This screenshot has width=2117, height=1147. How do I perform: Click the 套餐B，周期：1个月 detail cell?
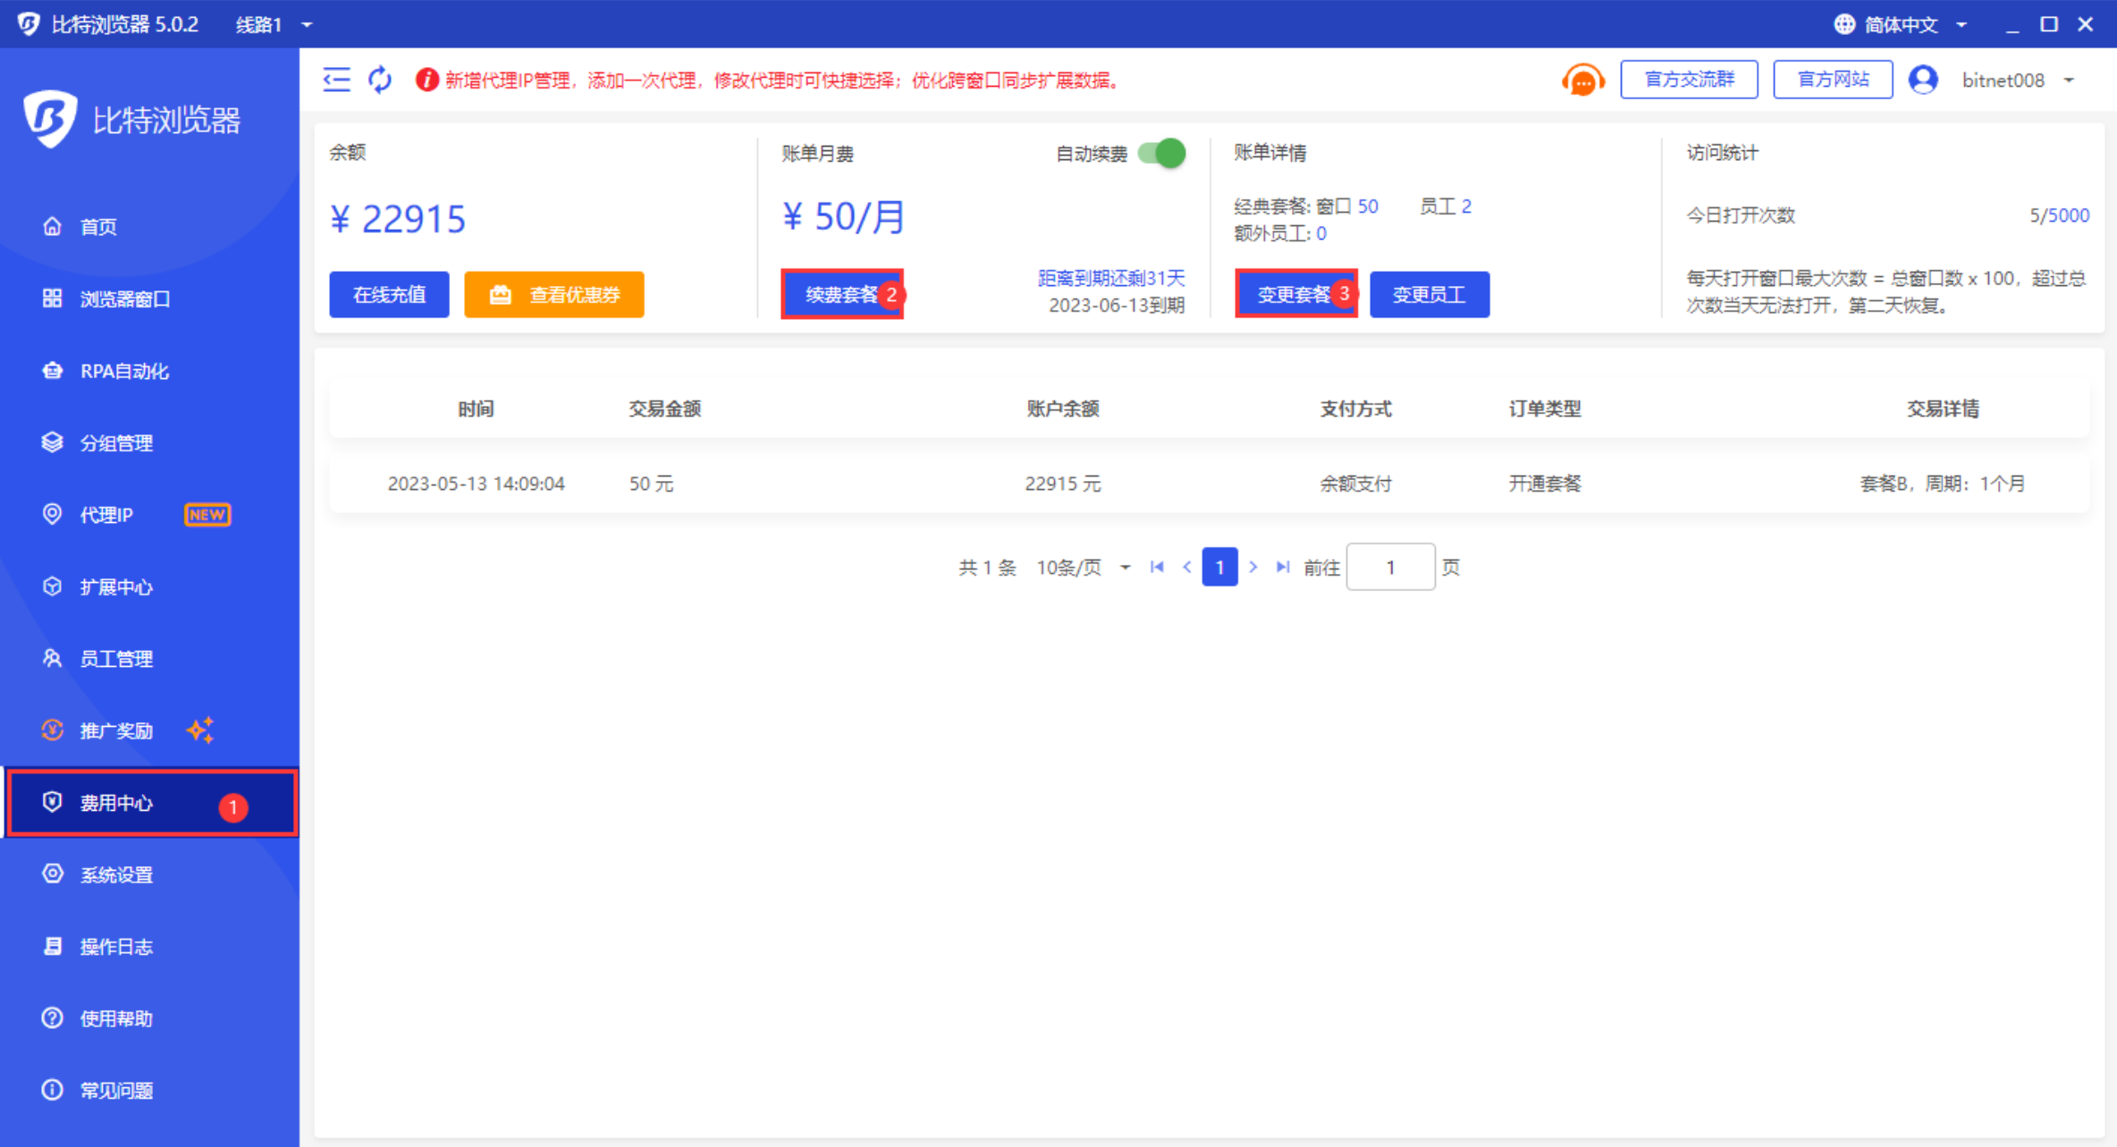pos(1943,484)
